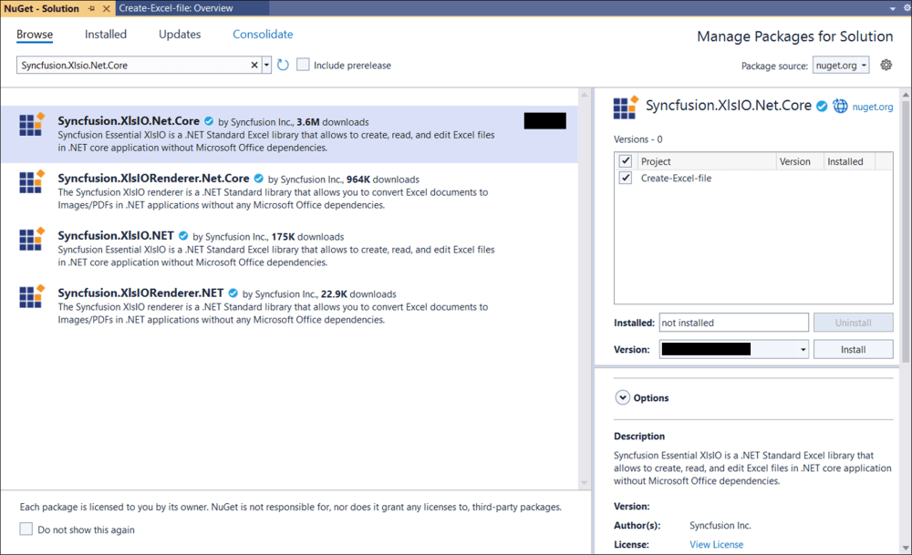Viewport: 912px width, 555px height.
Task: Expand the Options section
Action: tap(623, 397)
